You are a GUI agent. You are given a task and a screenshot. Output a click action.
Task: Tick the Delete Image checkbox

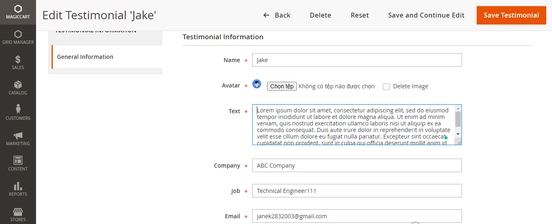pyautogui.click(x=386, y=87)
